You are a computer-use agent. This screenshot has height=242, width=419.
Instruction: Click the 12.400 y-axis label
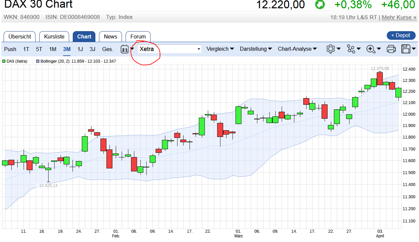tap(409, 69)
